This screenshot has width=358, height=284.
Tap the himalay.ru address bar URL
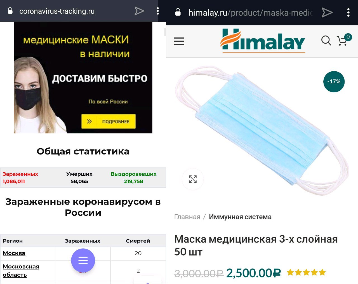250,13
